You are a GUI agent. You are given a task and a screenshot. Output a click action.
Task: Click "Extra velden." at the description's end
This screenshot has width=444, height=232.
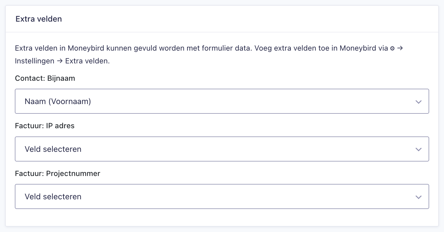click(87, 61)
